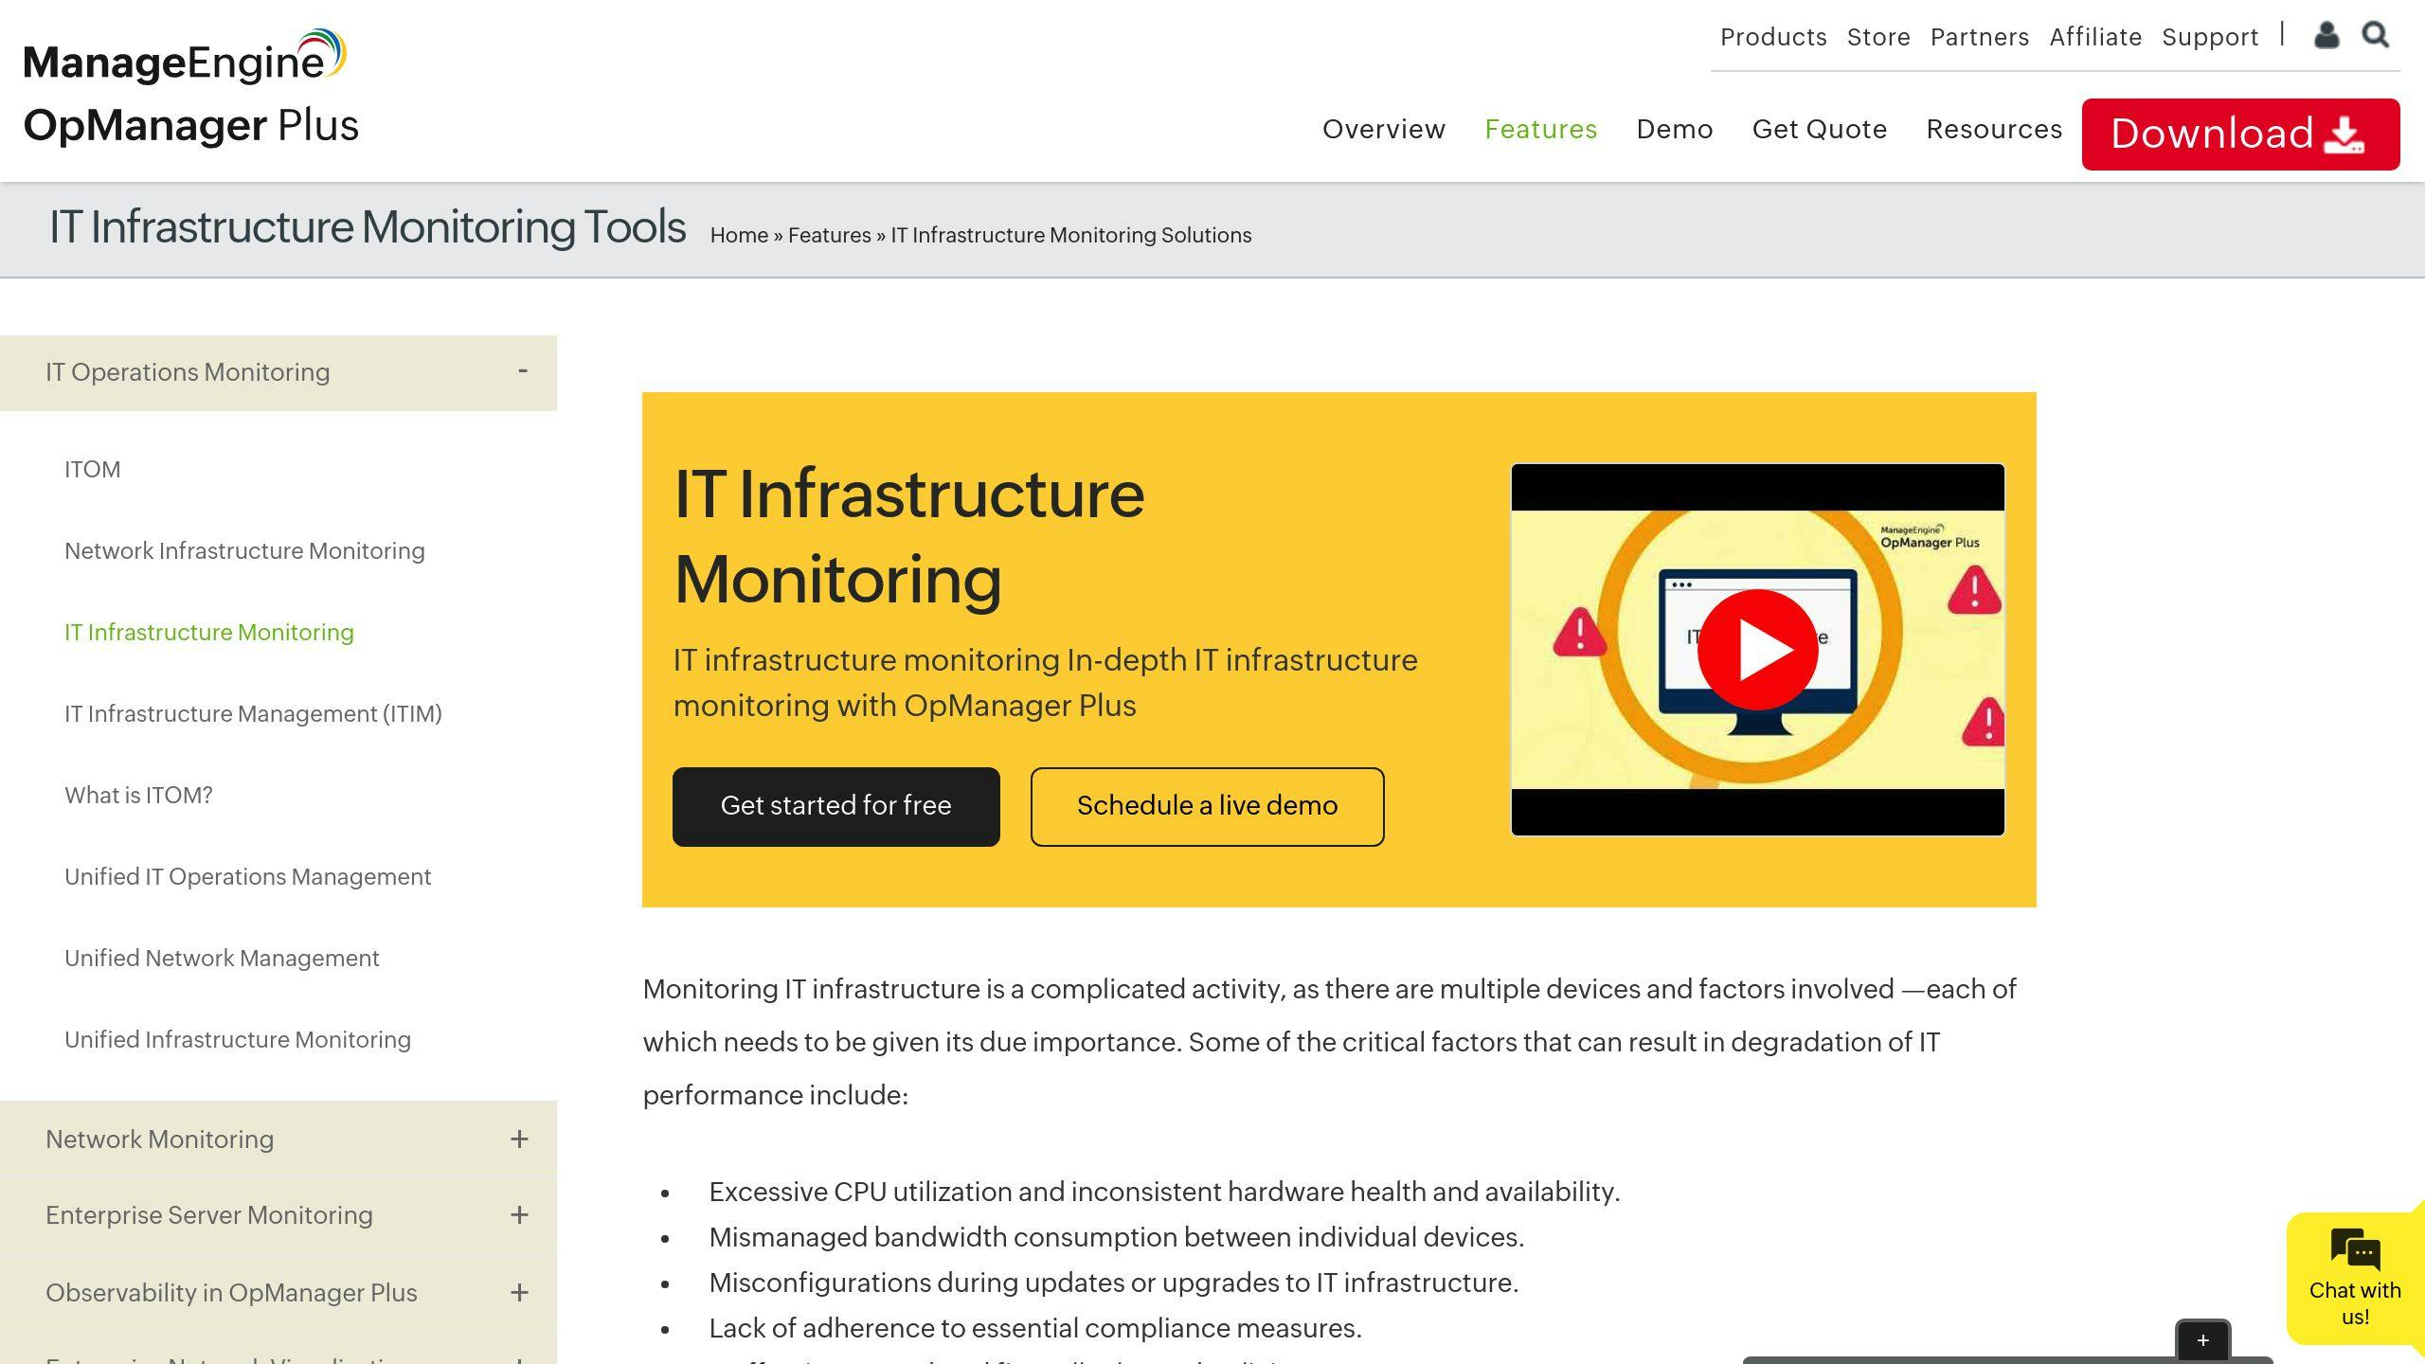Click the red Download button
Image resolution: width=2425 pixels, height=1364 pixels.
click(2240, 135)
